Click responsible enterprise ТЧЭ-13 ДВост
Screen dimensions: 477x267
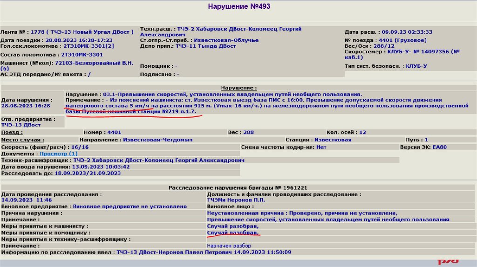point(20,125)
